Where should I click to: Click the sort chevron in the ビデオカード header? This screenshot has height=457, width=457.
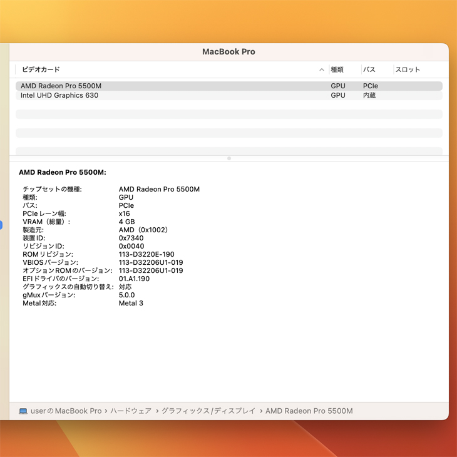pos(322,70)
